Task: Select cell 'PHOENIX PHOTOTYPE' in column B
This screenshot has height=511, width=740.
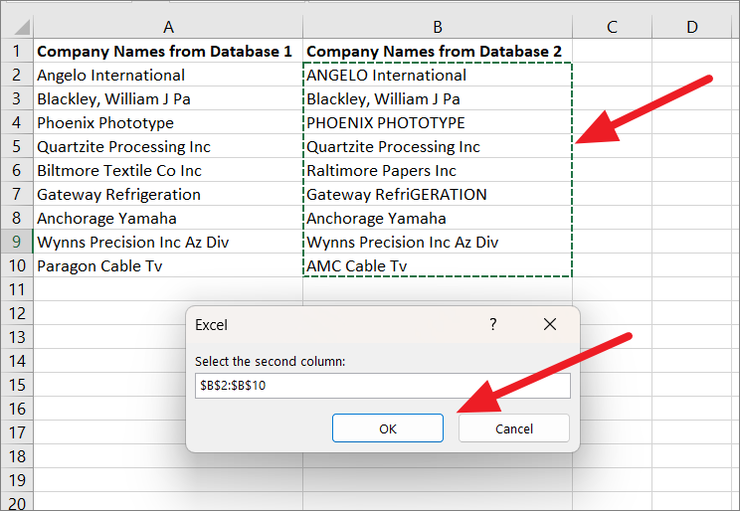Action: pos(438,122)
